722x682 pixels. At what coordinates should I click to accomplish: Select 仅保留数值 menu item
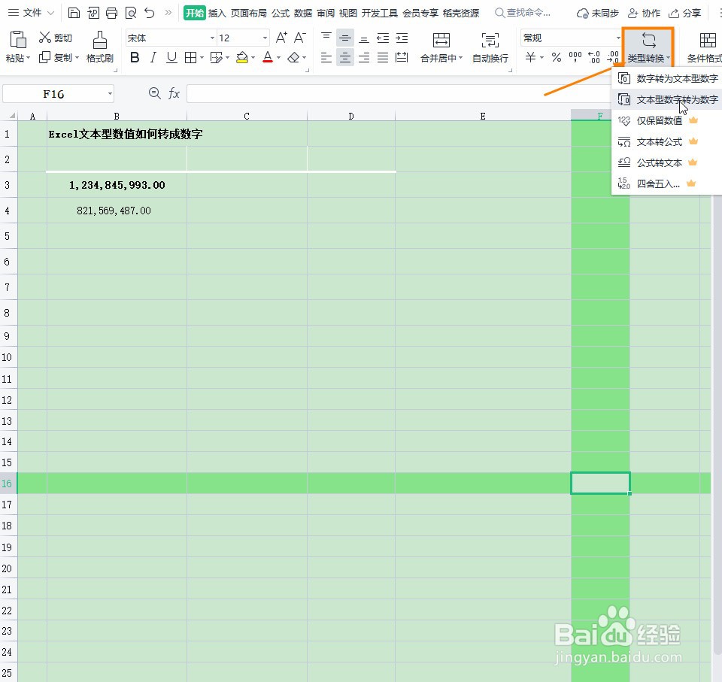tap(667, 120)
